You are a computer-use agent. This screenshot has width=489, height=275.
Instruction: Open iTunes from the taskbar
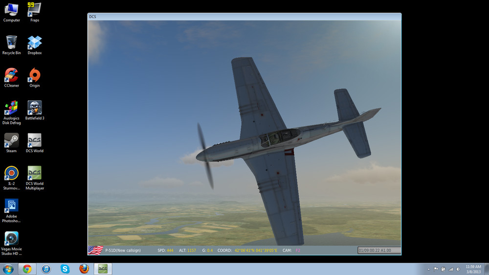coord(46,269)
